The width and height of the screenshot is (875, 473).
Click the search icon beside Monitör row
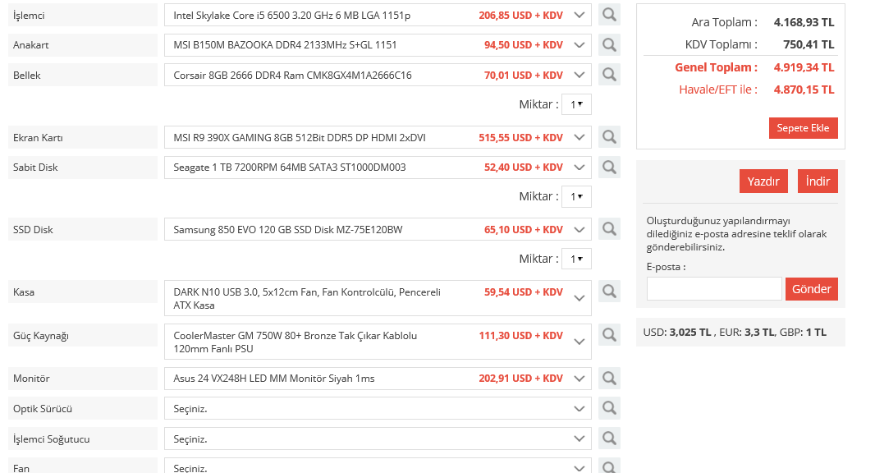click(x=609, y=379)
